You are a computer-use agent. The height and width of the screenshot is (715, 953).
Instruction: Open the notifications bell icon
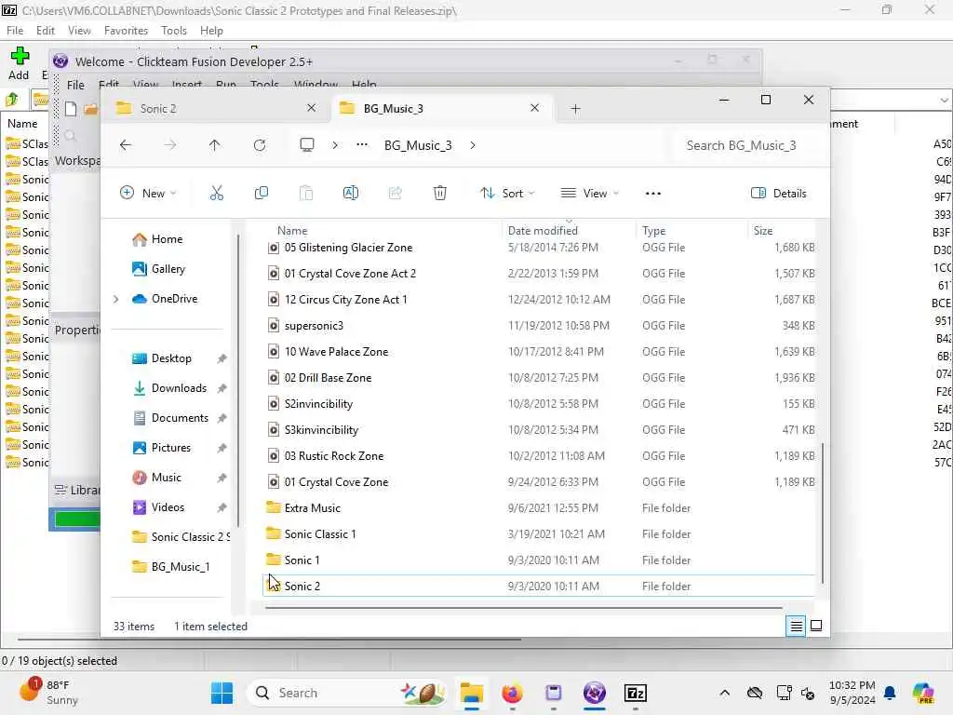pos(890,693)
